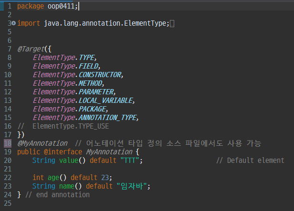Click the ANNOTATION_TYPE constant on line 15
Viewport: 294px width, 211px height.
point(107,118)
